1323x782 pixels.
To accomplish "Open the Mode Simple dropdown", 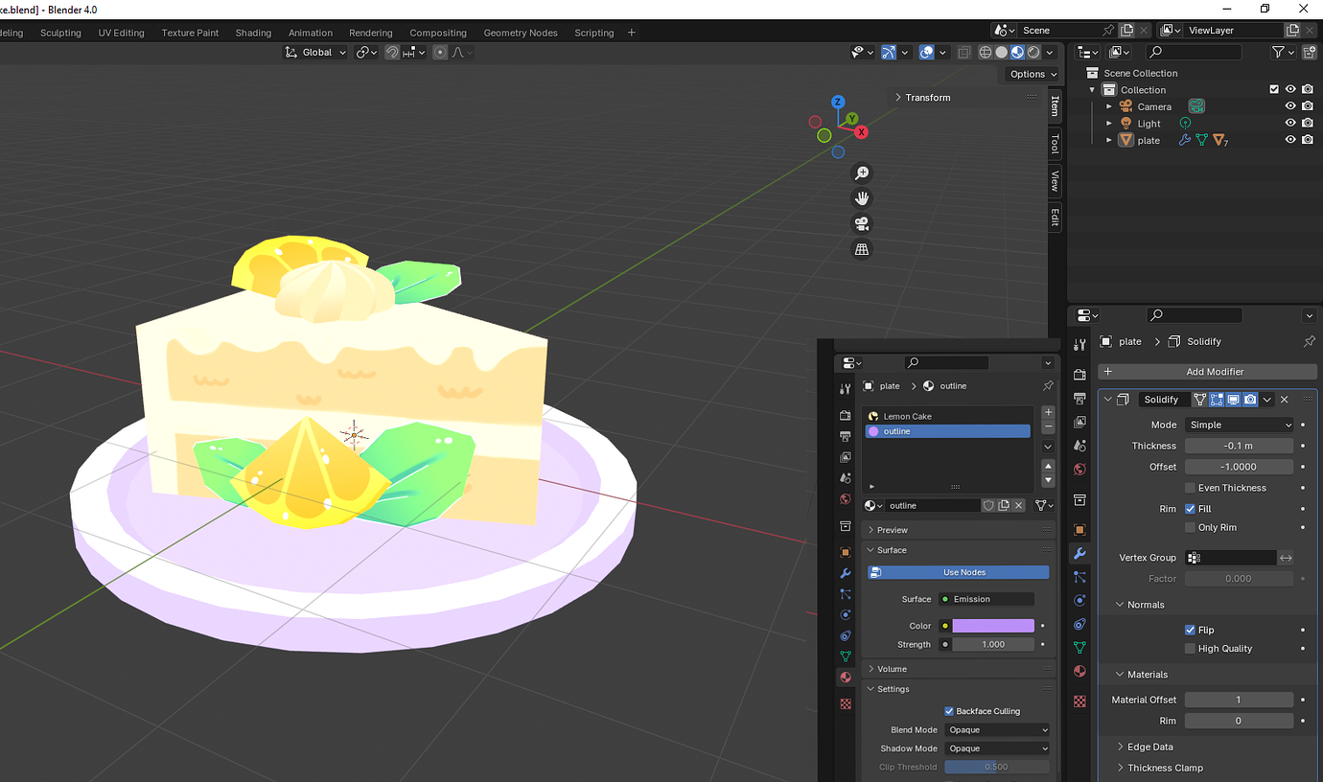I will pyautogui.click(x=1240, y=425).
